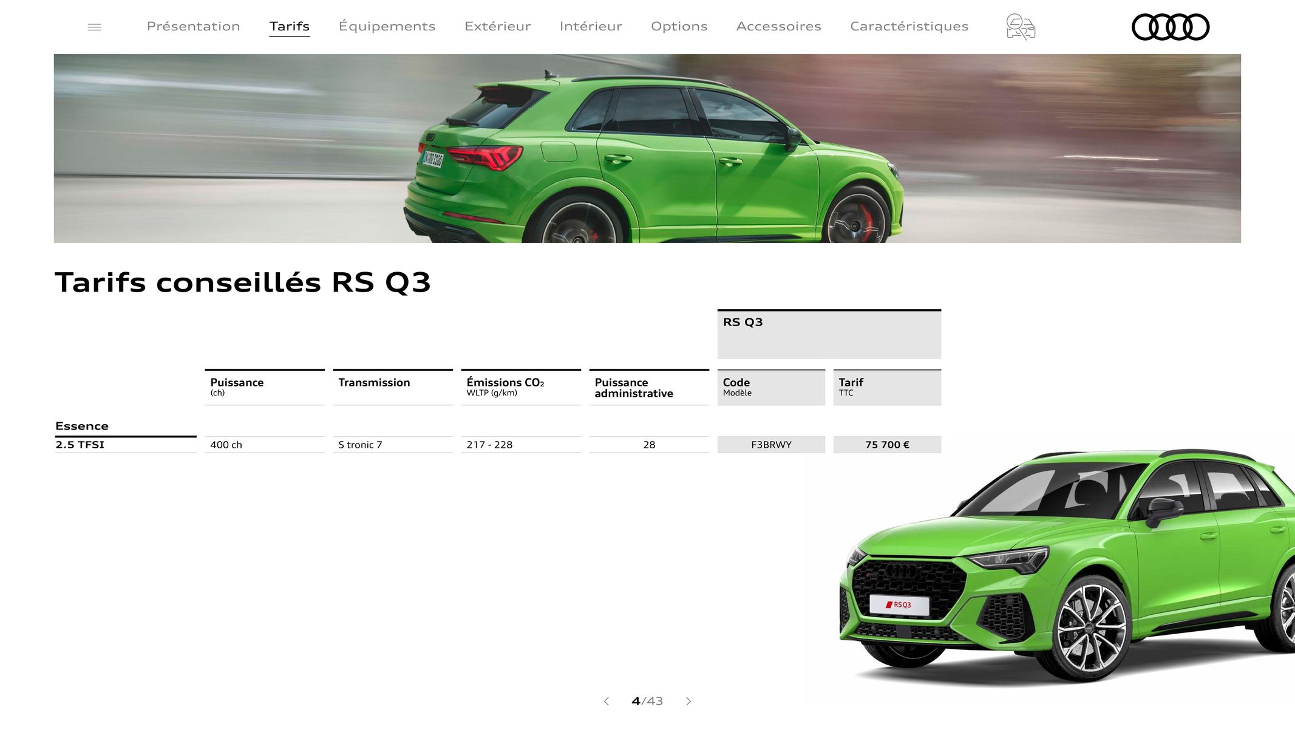Select the Tarifs tab

[290, 26]
